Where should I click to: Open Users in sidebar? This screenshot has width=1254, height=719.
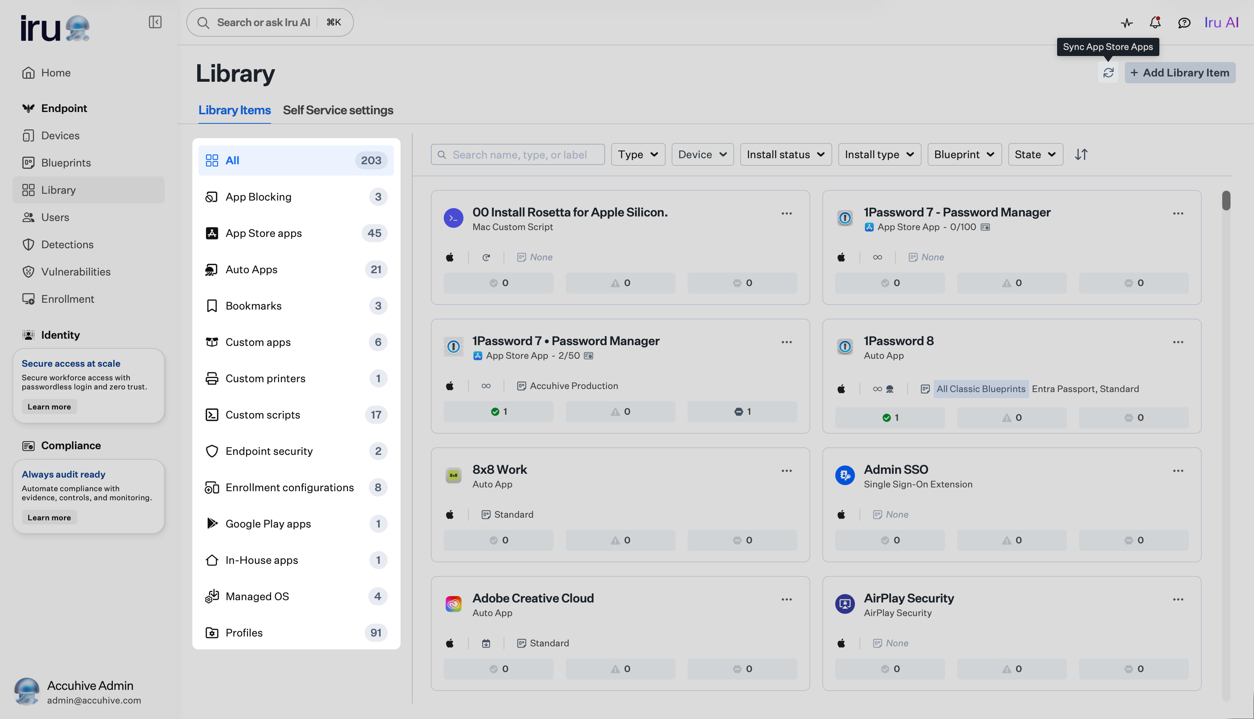[x=89, y=217]
